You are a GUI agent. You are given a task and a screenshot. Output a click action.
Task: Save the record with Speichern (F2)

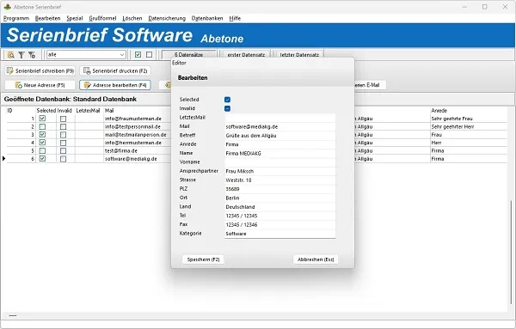pos(203,259)
